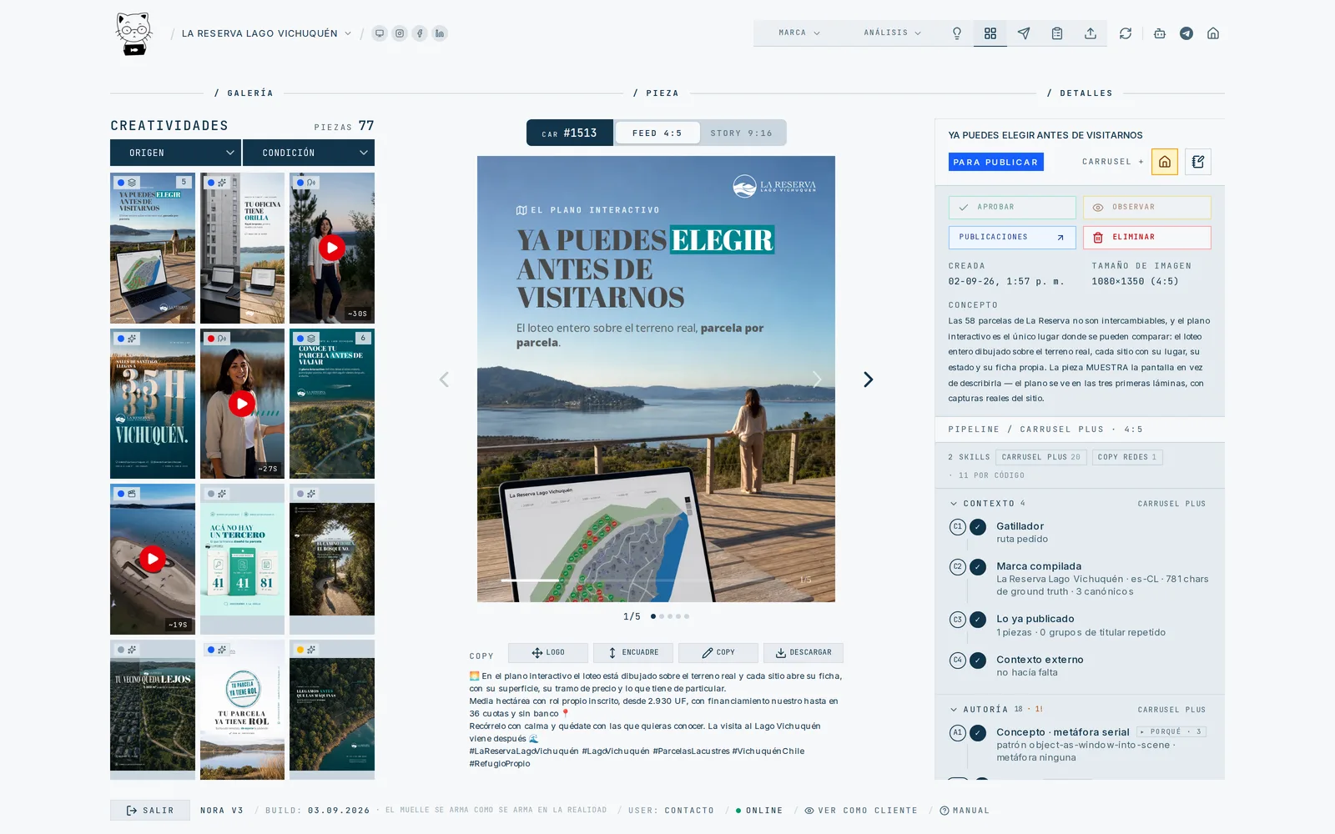The height and width of the screenshot is (834, 1335).
Task: Switch to the Story 9:16 tab
Action: [741, 133]
